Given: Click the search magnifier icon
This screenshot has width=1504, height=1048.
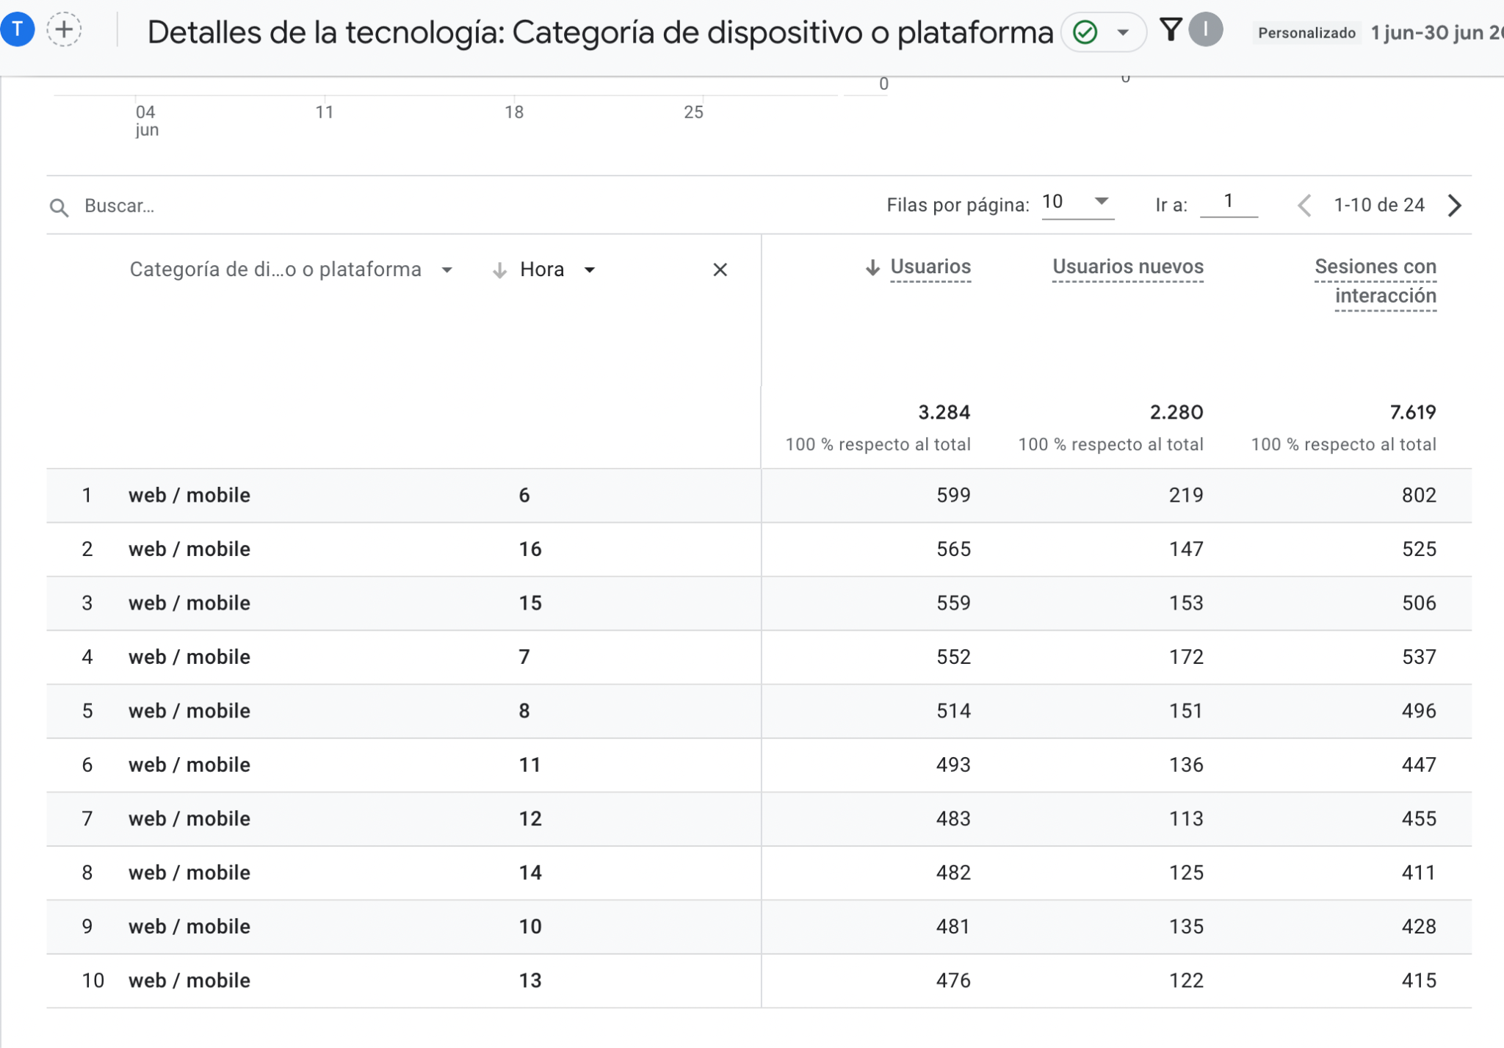Looking at the screenshot, I should [59, 208].
